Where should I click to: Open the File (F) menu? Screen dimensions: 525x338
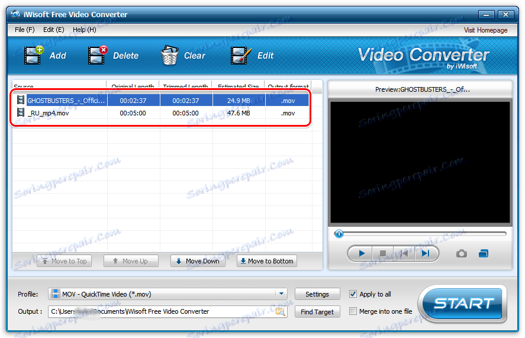pos(25,30)
